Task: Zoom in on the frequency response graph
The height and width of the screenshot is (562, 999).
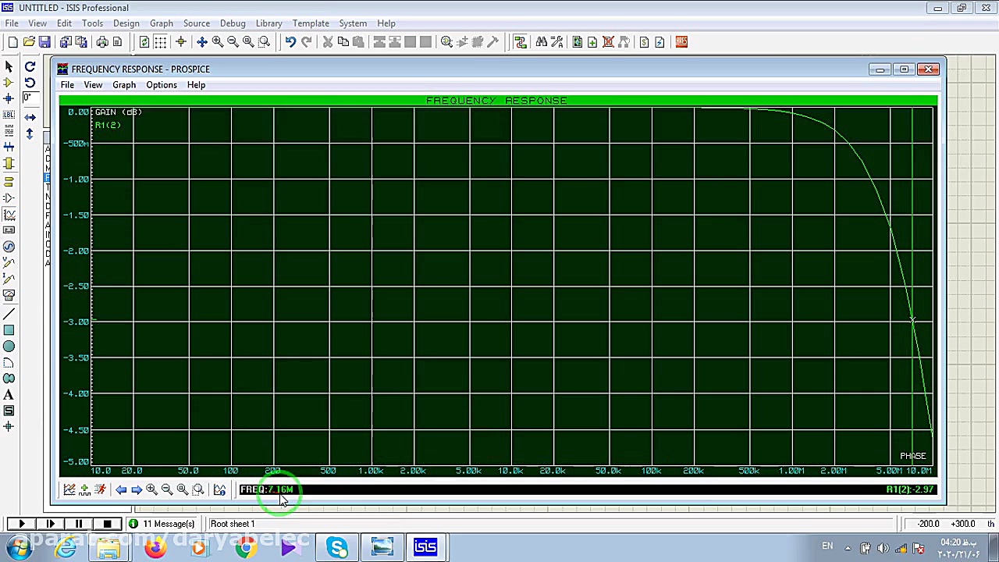Action: tap(151, 489)
